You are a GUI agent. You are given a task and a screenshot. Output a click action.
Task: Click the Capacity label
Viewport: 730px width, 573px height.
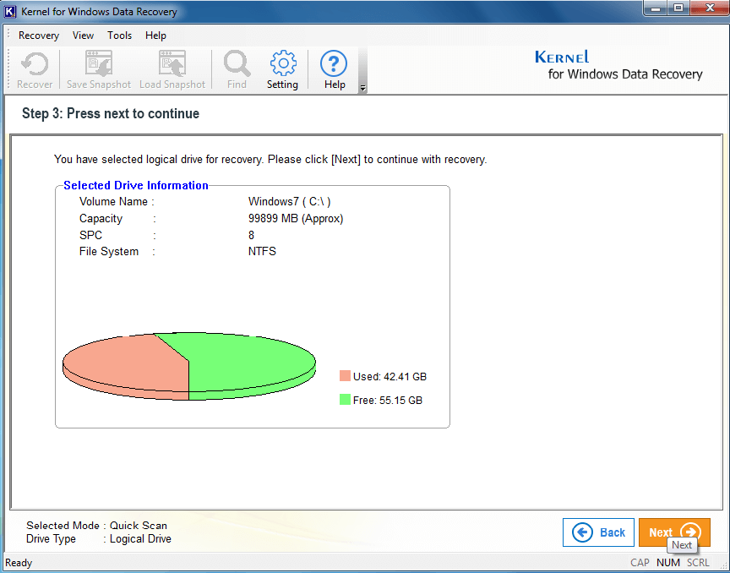[101, 219]
